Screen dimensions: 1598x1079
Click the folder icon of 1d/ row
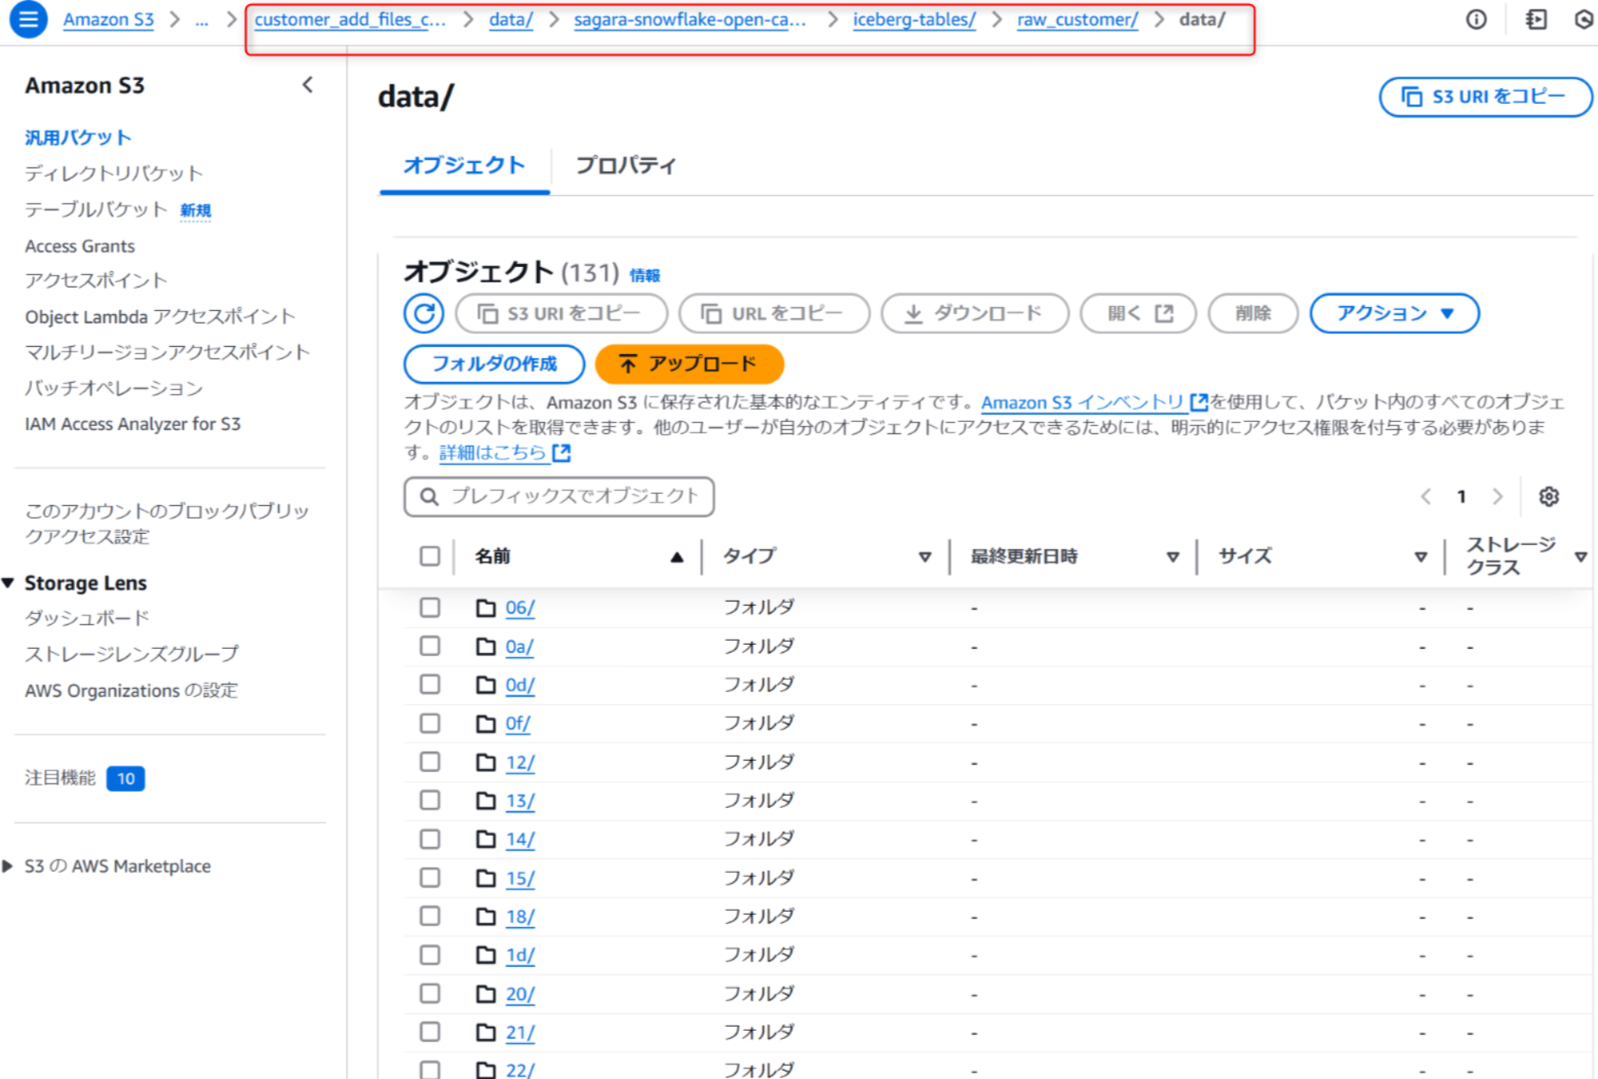(x=486, y=955)
